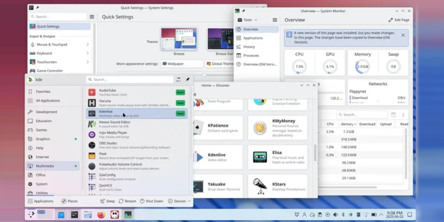Open Global Theme settings button
The height and width of the screenshot is (222, 444).
[x=220, y=64]
